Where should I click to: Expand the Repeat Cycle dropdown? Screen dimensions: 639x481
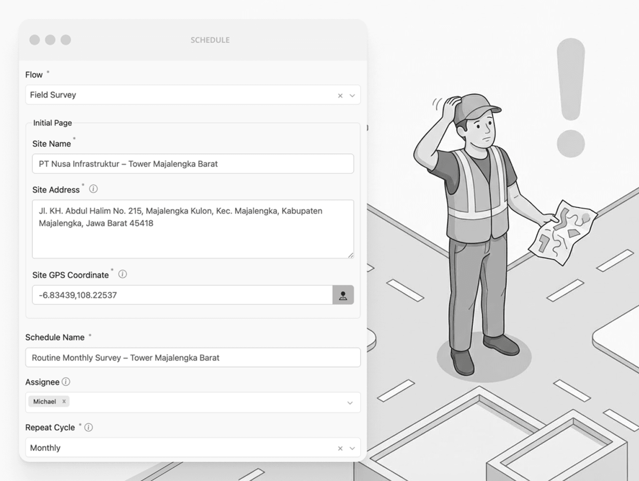[x=352, y=448]
